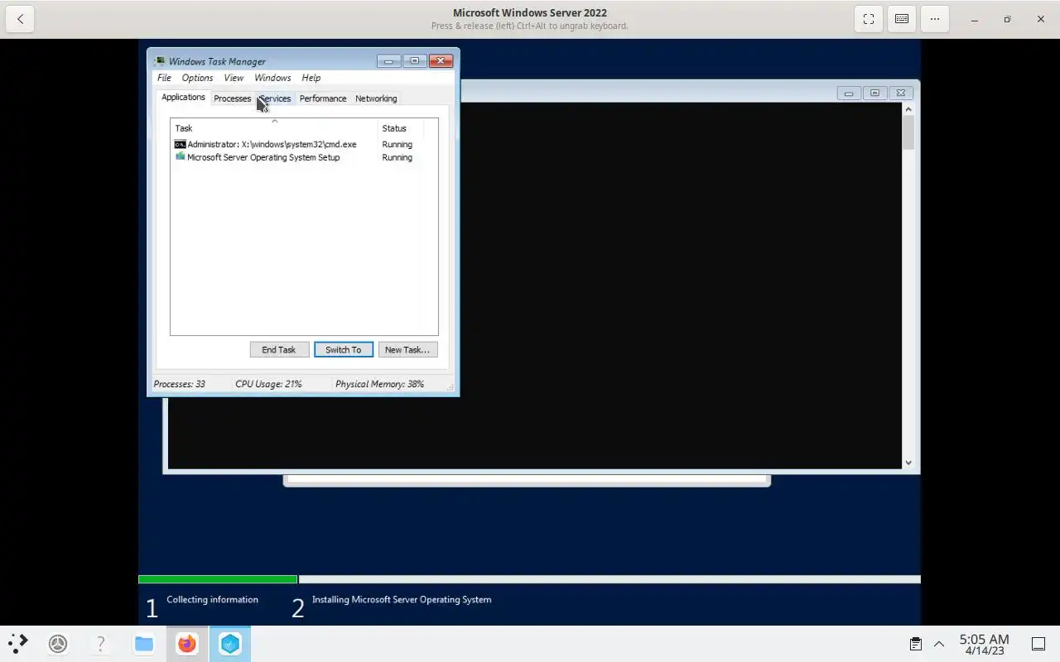The image size is (1060, 662).
Task: Click the command prompt scroll up arrow
Action: click(908, 109)
